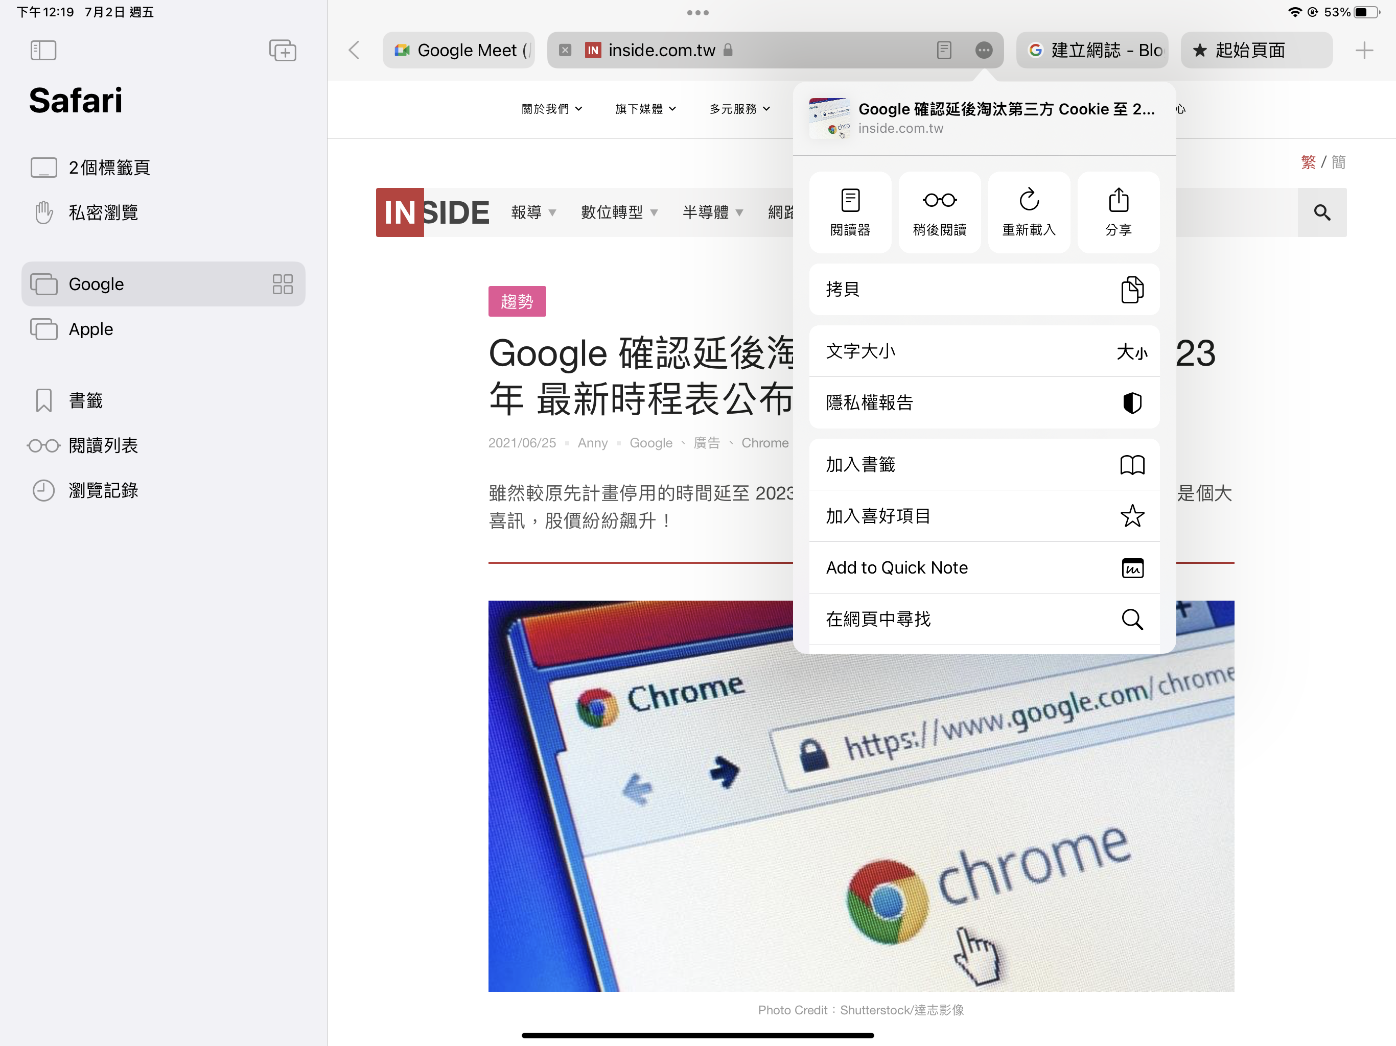Switch to 建立網誌 Blogger tab

pyautogui.click(x=1092, y=51)
